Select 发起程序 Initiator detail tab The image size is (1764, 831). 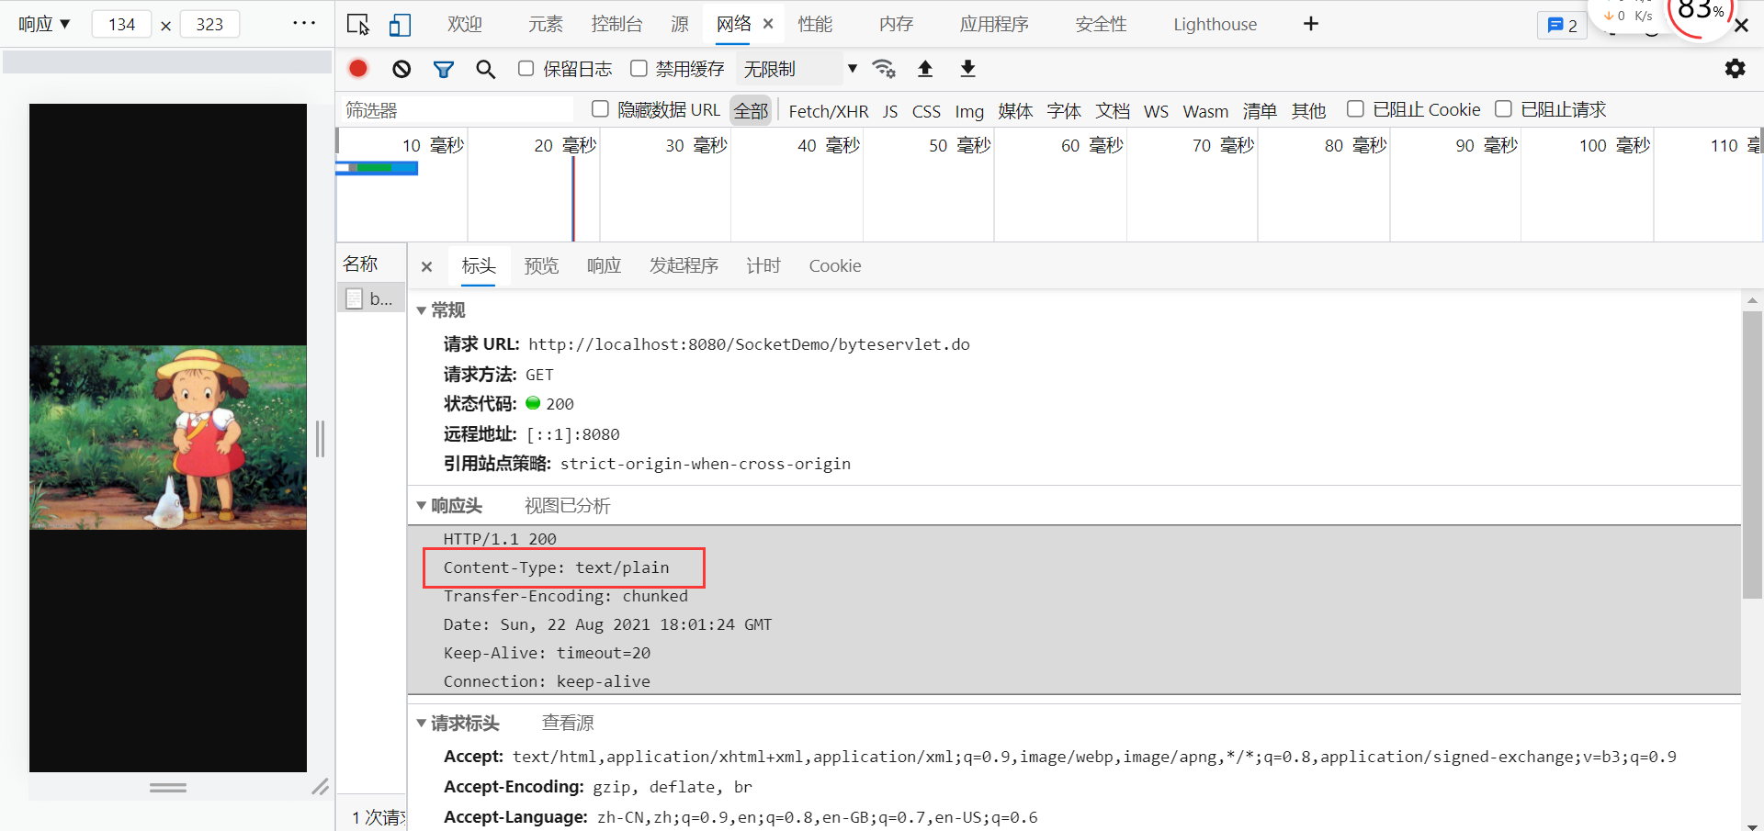pyautogui.click(x=684, y=266)
